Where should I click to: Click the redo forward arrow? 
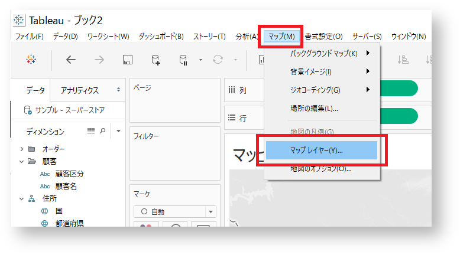coord(99,60)
